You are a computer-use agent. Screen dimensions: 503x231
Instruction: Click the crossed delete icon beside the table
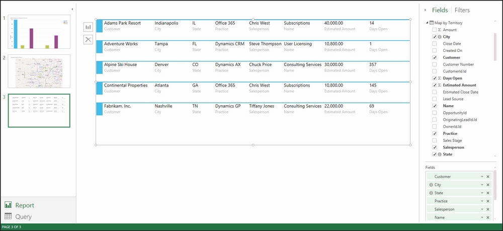[88, 40]
